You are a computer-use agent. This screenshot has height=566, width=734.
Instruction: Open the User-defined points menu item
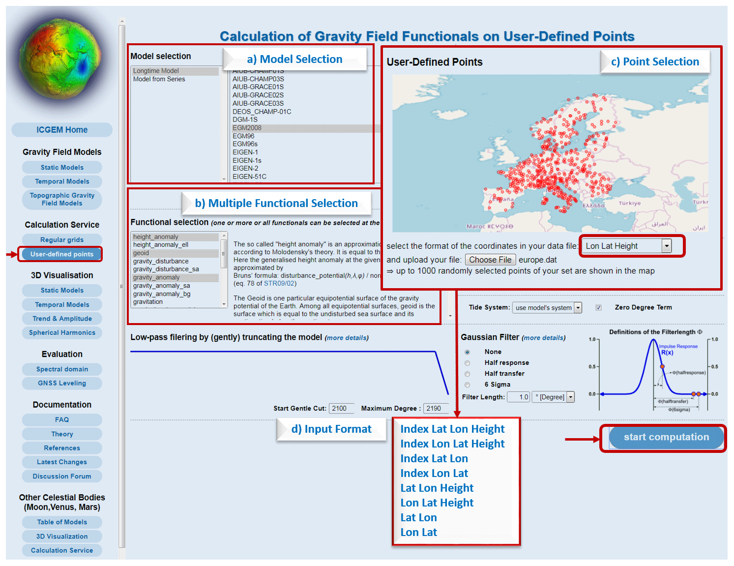[x=62, y=254]
